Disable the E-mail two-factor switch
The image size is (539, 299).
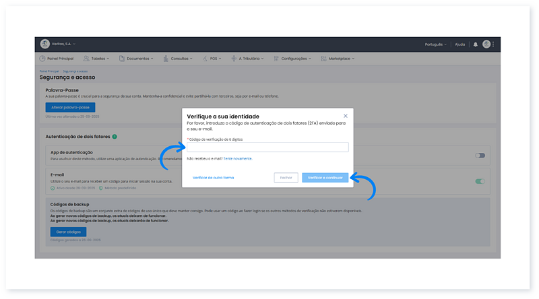click(480, 181)
